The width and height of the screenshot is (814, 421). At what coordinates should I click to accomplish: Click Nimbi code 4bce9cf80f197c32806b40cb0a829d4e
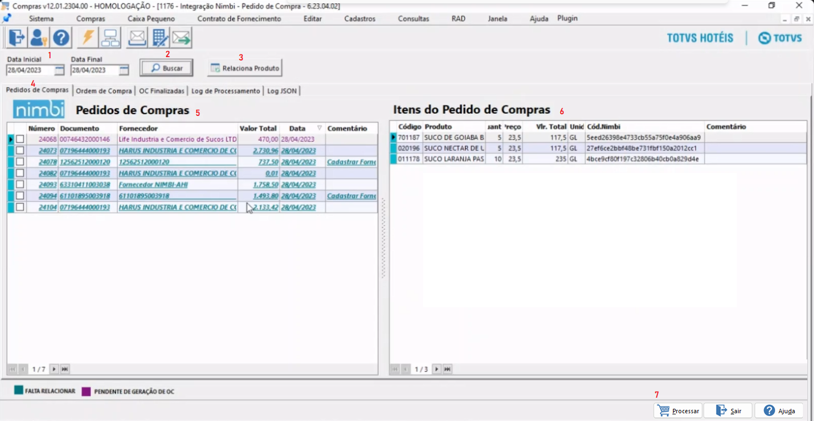642,159
